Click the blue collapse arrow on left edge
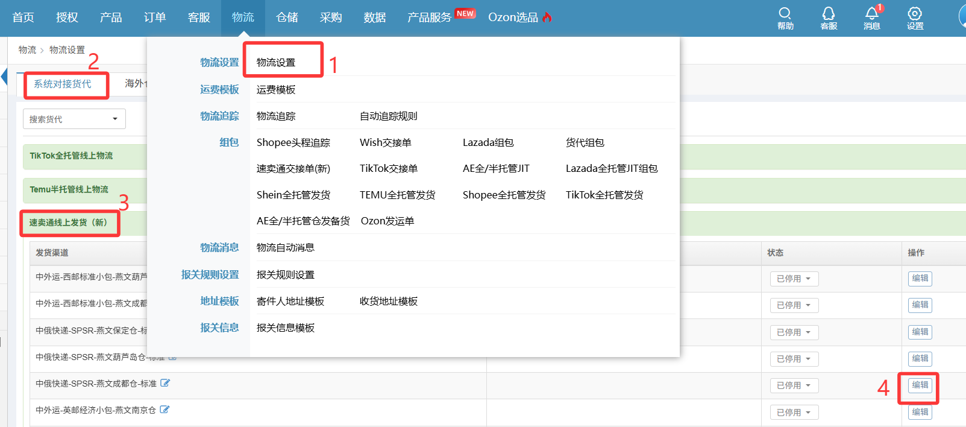 4,77
